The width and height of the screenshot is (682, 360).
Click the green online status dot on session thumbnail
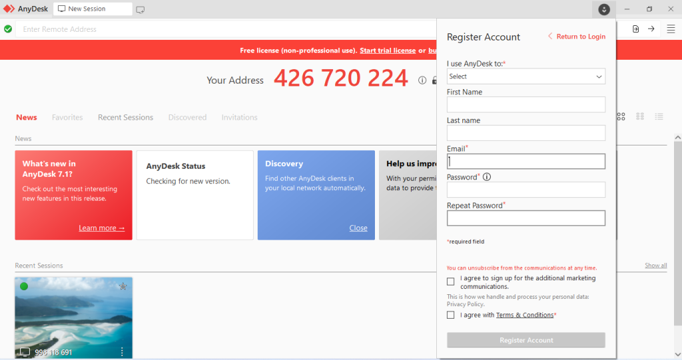(x=24, y=286)
